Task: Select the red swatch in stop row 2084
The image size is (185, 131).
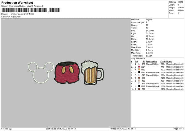Action: click(x=139, y=67)
